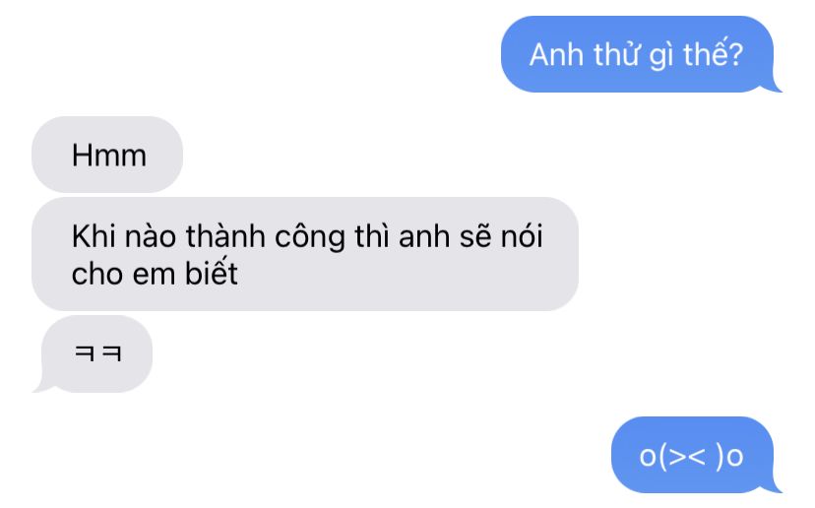Click the first 'ㅋ' character
815x508 pixels.
pyautogui.click(x=85, y=353)
